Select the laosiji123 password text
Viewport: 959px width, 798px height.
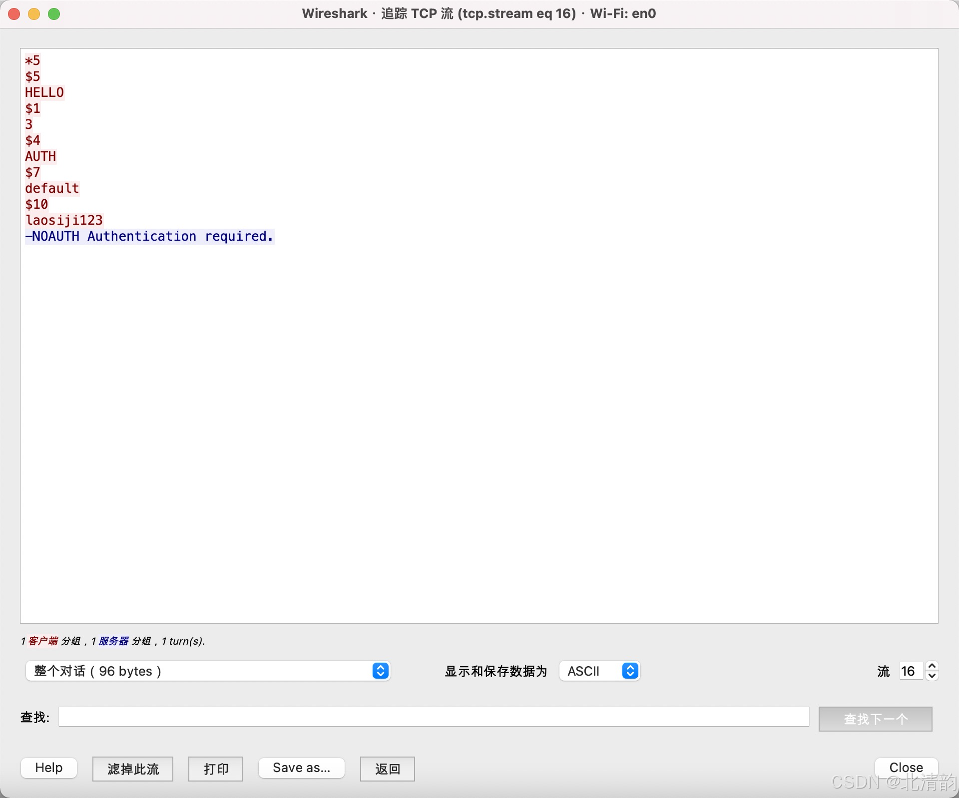click(x=64, y=220)
